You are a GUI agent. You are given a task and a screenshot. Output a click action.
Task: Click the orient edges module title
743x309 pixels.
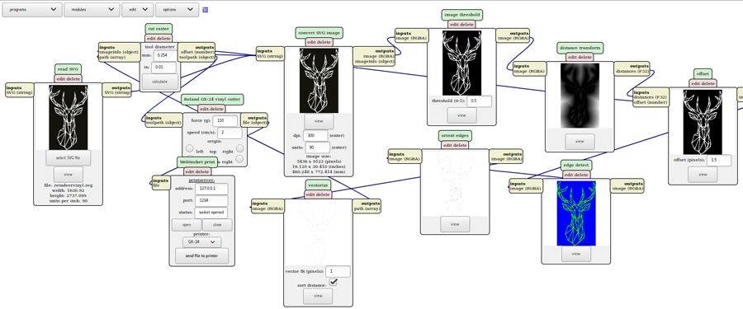tap(454, 136)
